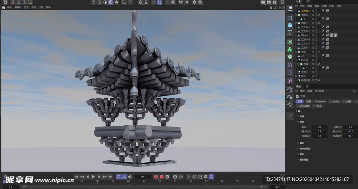Screen dimensions: 358x189
Task: Click the 帧率 value field
Action: point(320,127)
